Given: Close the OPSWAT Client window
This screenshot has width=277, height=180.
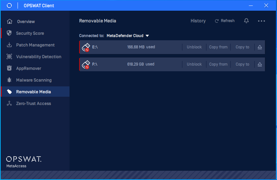Looking at the screenshot, I should coord(266,6).
